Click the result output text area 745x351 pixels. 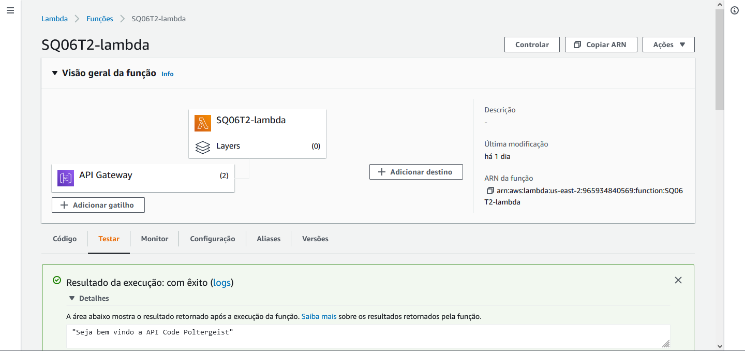tap(368, 336)
